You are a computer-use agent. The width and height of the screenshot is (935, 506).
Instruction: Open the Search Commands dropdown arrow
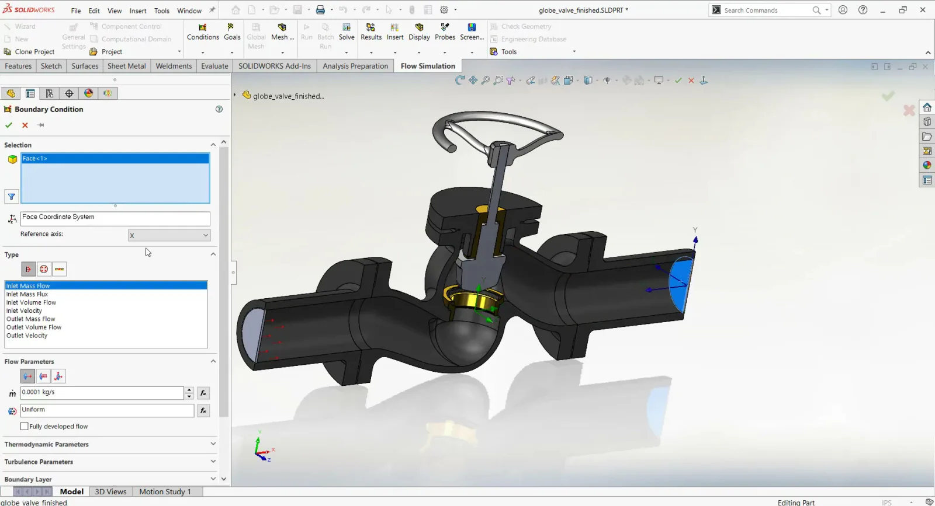pos(826,10)
